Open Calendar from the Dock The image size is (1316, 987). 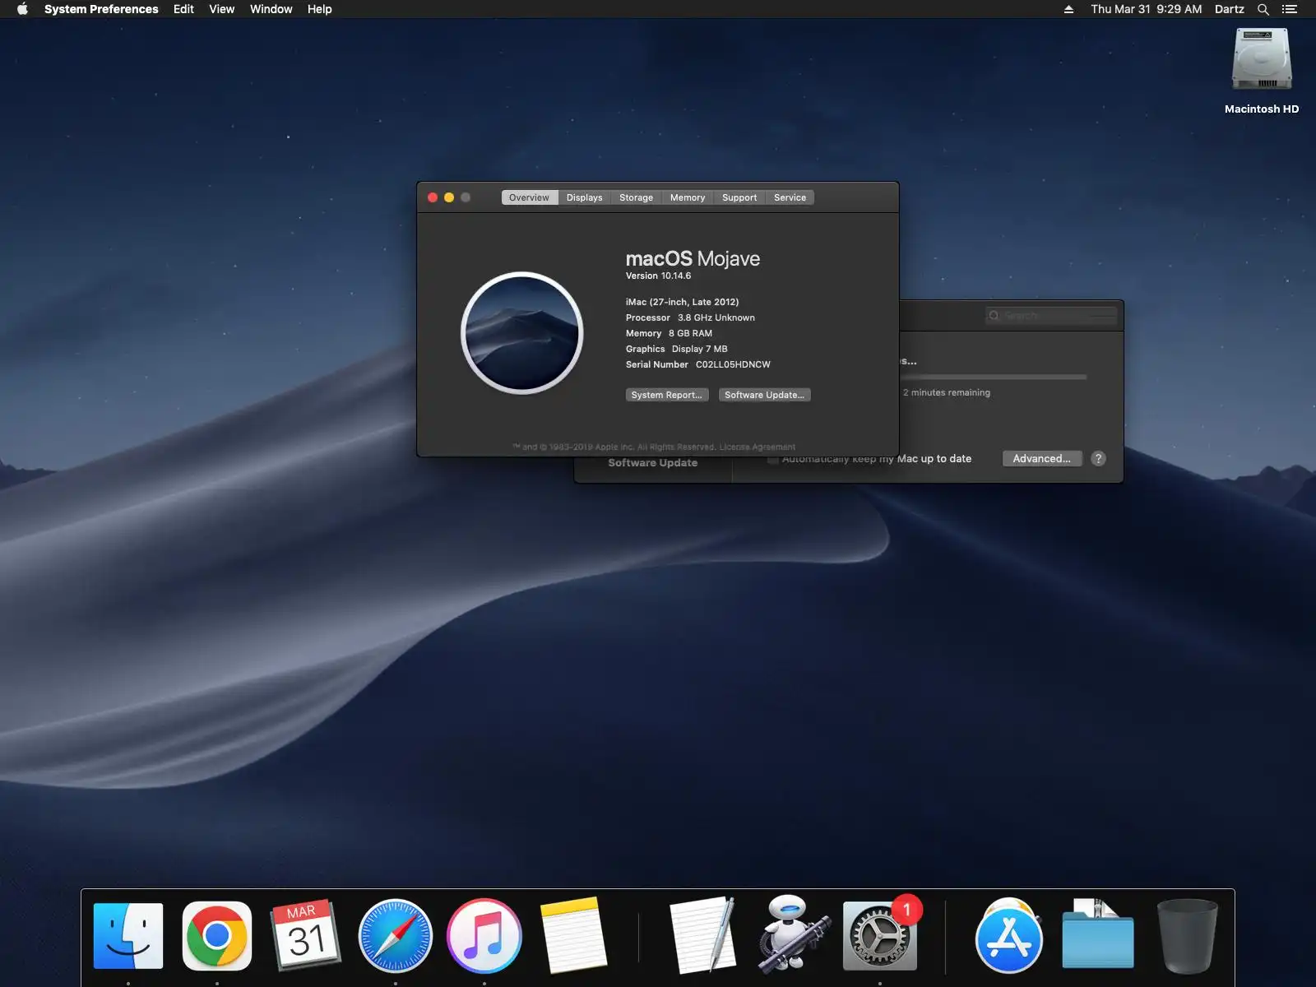(x=305, y=936)
